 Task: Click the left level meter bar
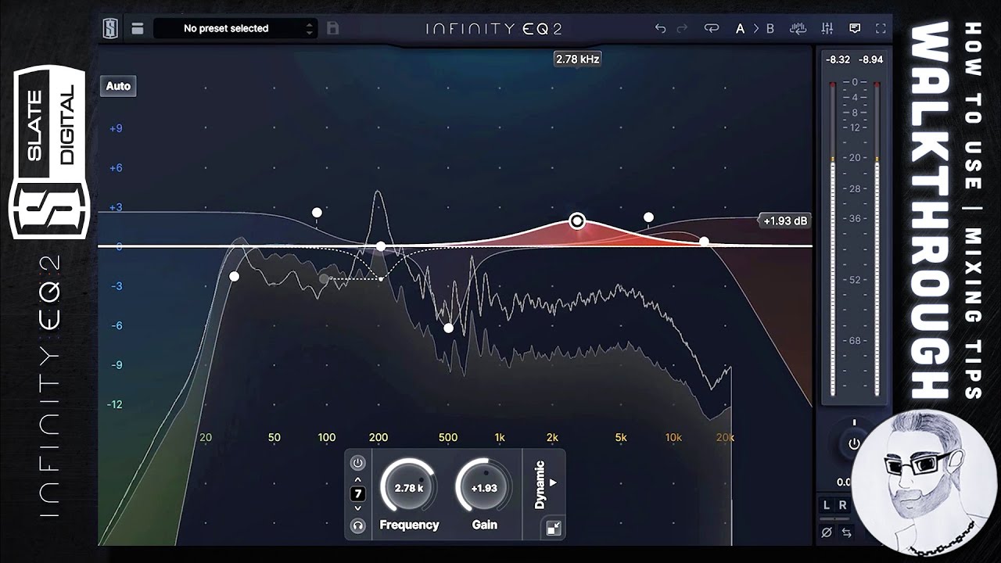tap(833, 239)
